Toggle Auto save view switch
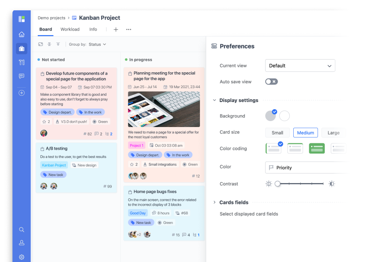Screen dimensions: 366x262 271,81
